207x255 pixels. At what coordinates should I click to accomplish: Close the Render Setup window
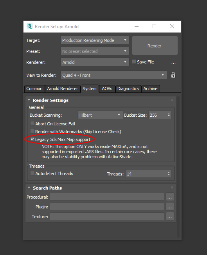point(172,26)
